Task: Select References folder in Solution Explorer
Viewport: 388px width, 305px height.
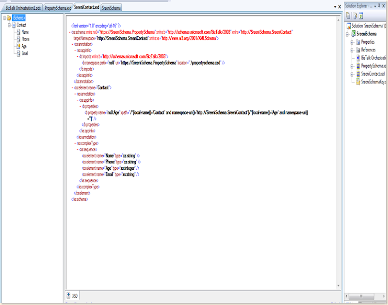Action: 368,50
